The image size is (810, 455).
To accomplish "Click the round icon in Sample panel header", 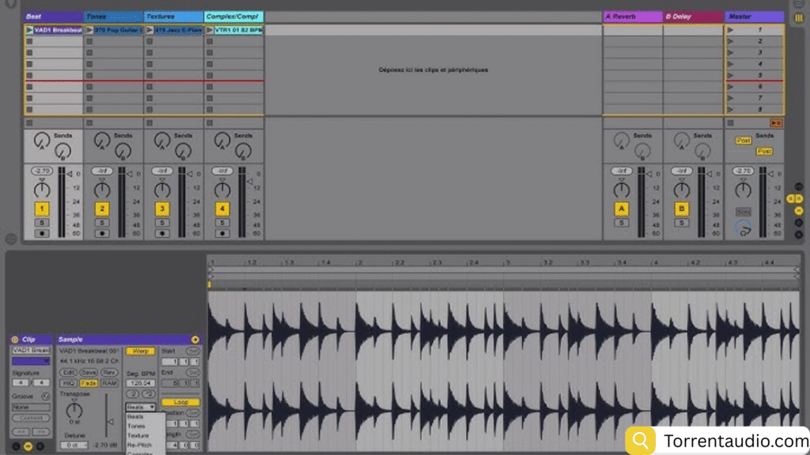I will tap(195, 340).
